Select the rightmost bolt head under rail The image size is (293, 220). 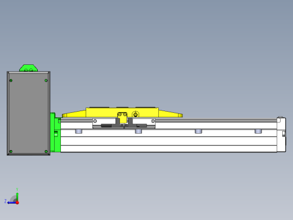coord(258,131)
